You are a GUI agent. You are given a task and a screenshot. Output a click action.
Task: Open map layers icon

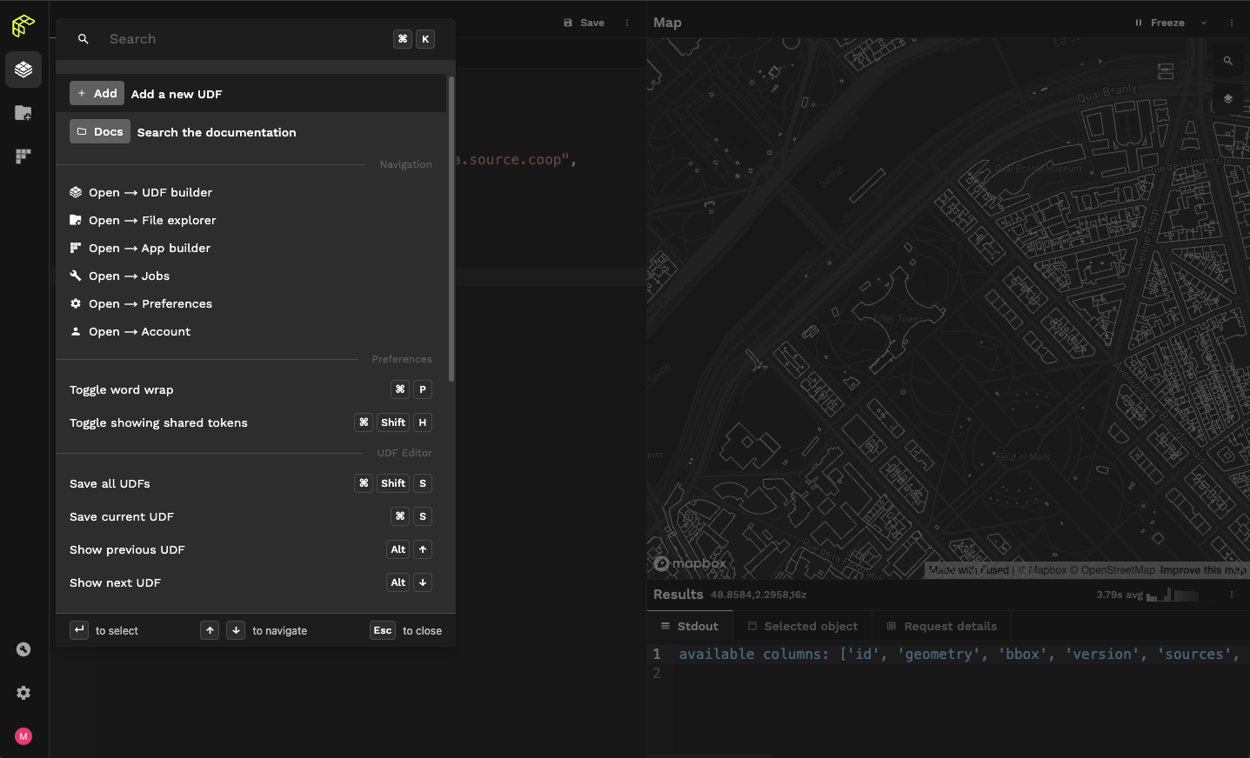point(1227,99)
